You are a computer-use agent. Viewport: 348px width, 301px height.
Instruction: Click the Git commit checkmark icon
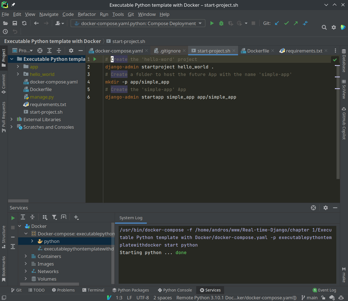point(286,23)
